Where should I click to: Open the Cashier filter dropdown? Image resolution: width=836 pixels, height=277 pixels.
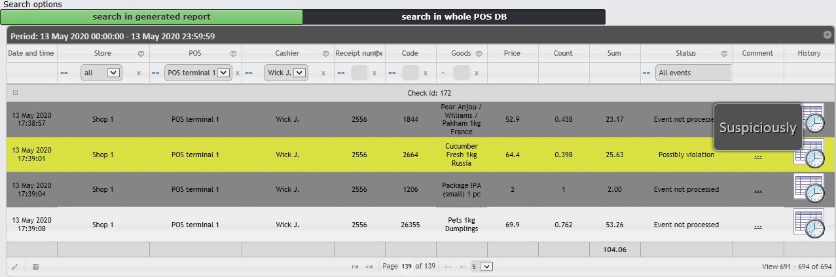click(300, 73)
